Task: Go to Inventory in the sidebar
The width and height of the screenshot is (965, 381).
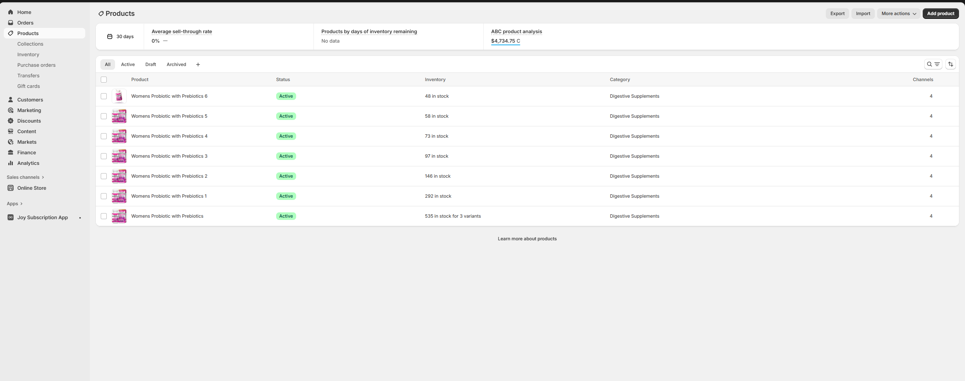Action: coord(28,54)
